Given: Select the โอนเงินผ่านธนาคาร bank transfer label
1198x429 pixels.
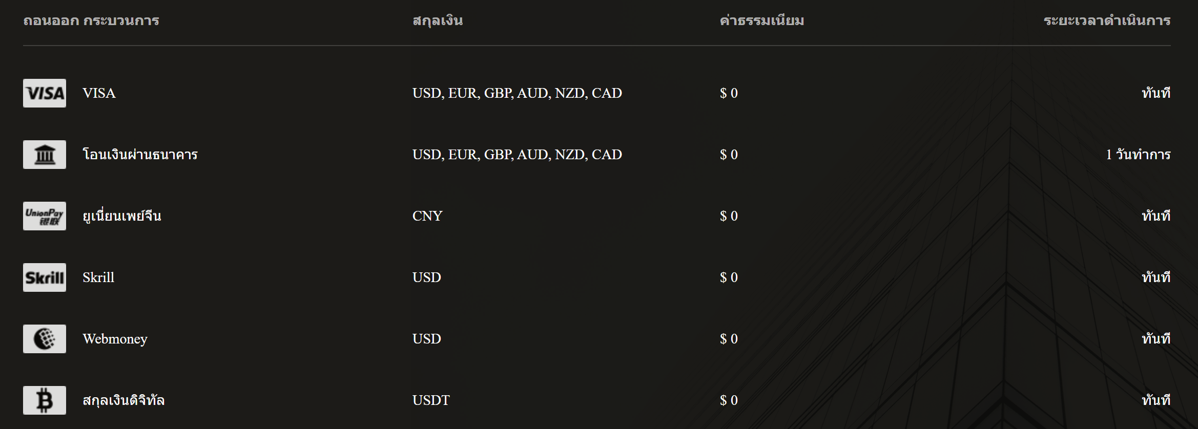Looking at the screenshot, I should [x=140, y=155].
